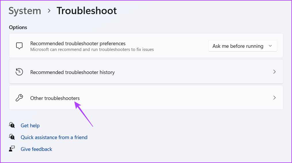Click the down arrow in the preferences dropdown

point(270,46)
